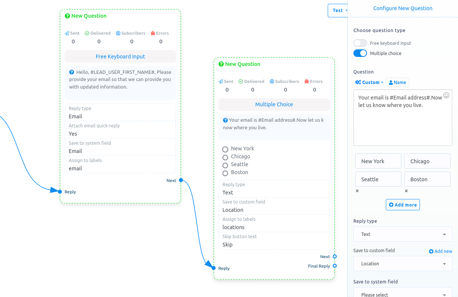This screenshot has height=297, width=458.
Task: Click the gears icon on the Custom button
Action: tap(358, 82)
